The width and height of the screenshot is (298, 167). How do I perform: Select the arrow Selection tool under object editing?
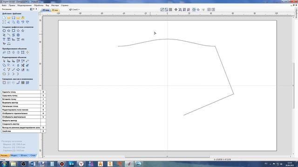click(4, 61)
